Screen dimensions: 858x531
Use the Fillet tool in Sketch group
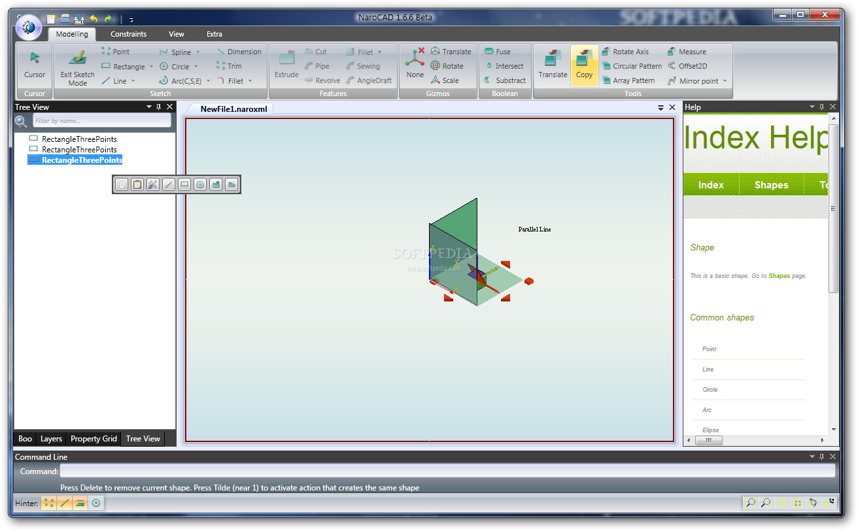coord(230,81)
